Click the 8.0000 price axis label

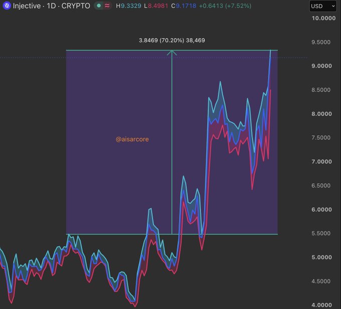pyautogui.click(x=321, y=114)
